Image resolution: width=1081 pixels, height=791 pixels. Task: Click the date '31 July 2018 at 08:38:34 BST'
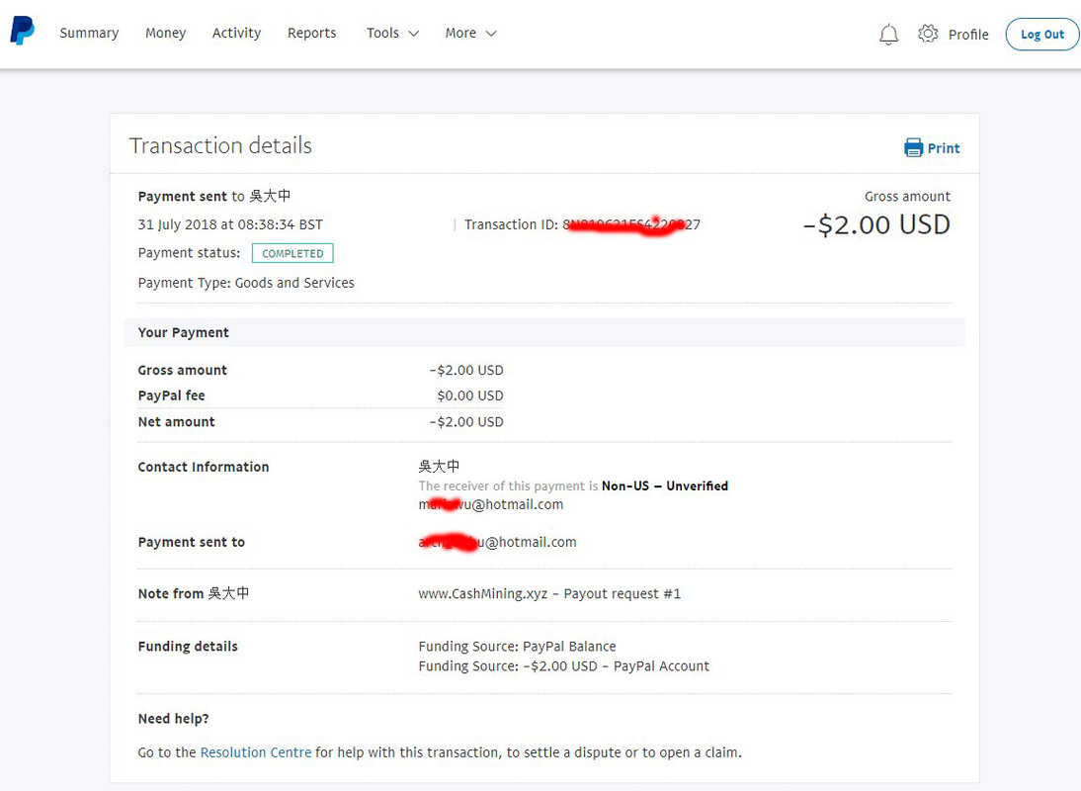[x=230, y=224]
